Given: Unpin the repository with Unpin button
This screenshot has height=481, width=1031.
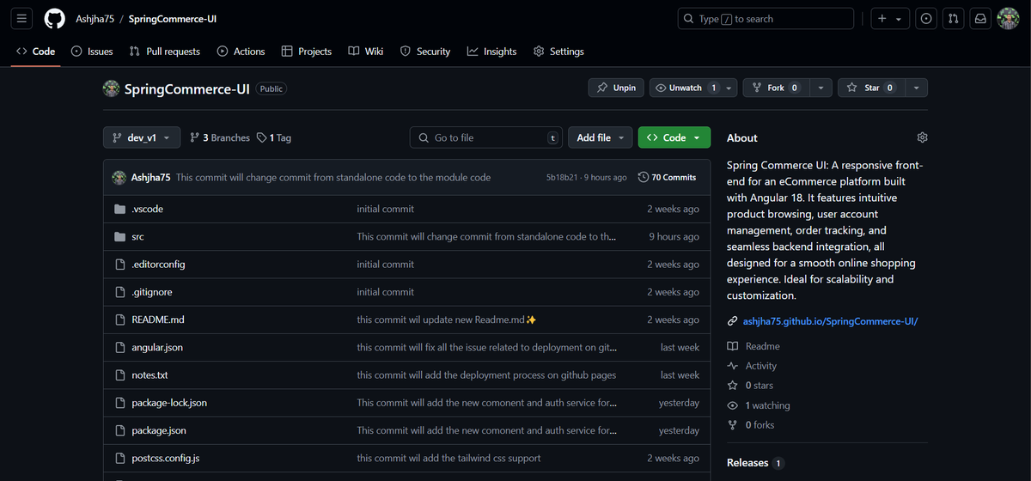Looking at the screenshot, I should [x=616, y=88].
